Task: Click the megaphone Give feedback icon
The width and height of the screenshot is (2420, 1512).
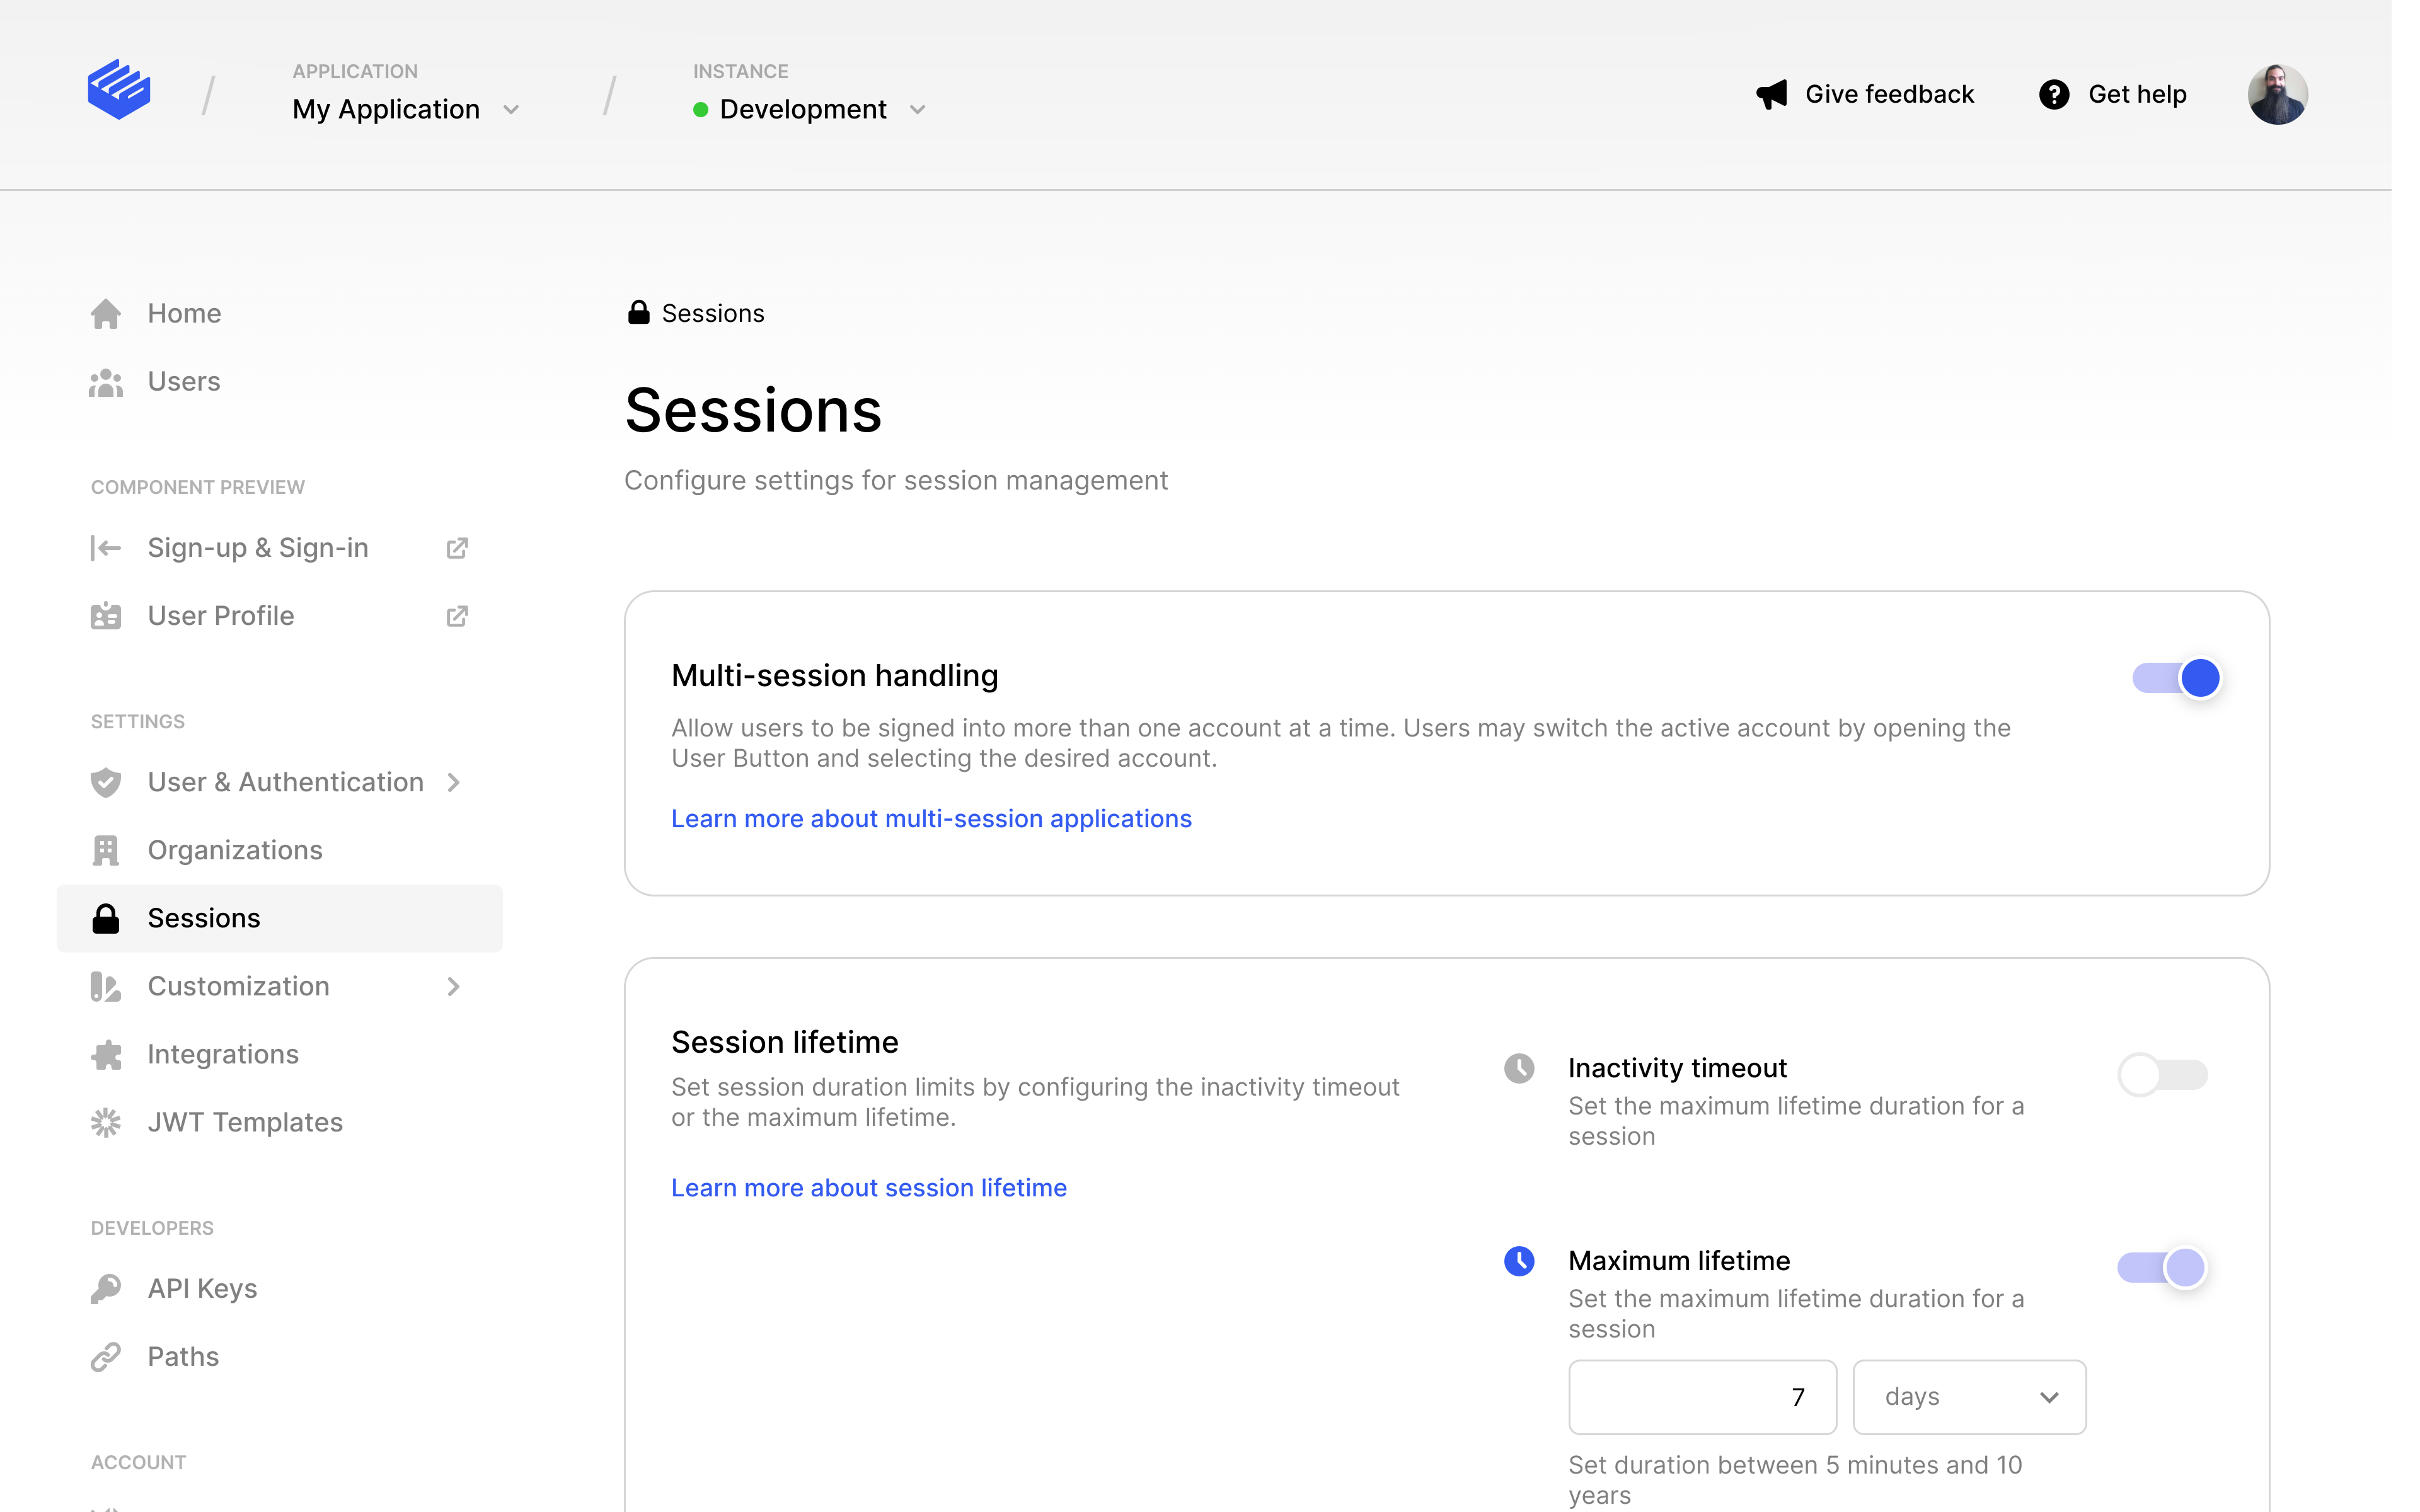Action: pyautogui.click(x=1771, y=94)
